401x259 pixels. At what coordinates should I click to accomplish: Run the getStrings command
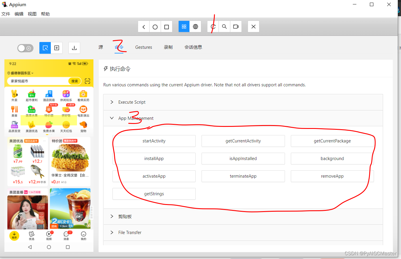click(x=154, y=194)
